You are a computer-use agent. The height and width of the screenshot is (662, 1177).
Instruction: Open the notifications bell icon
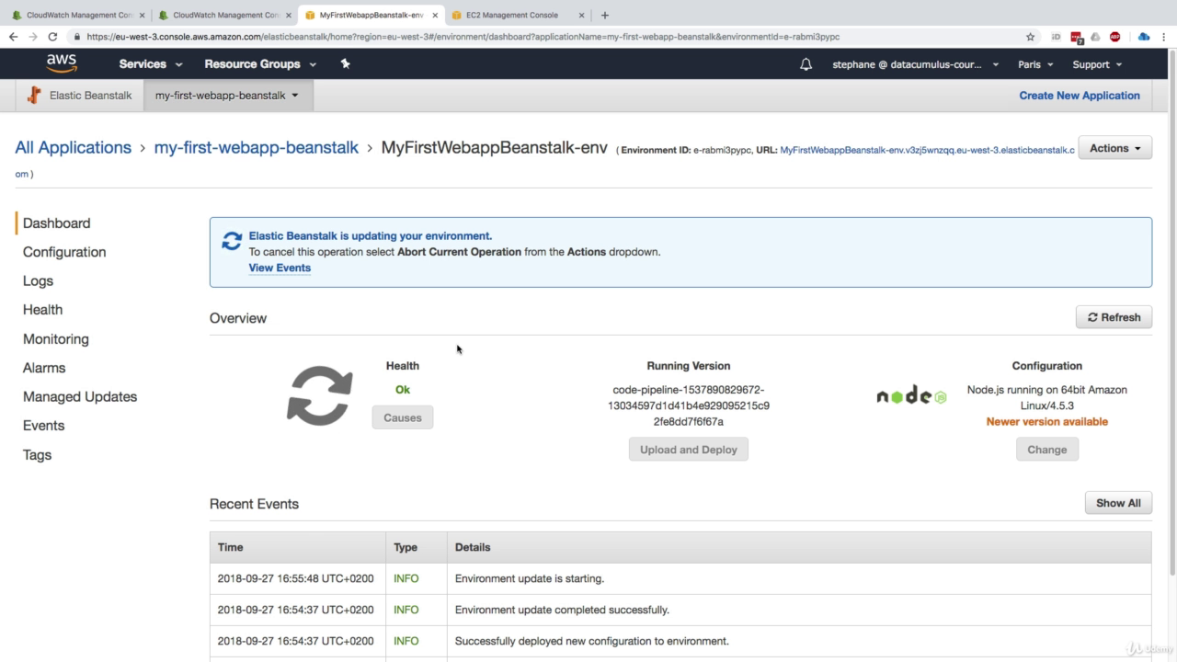806,64
